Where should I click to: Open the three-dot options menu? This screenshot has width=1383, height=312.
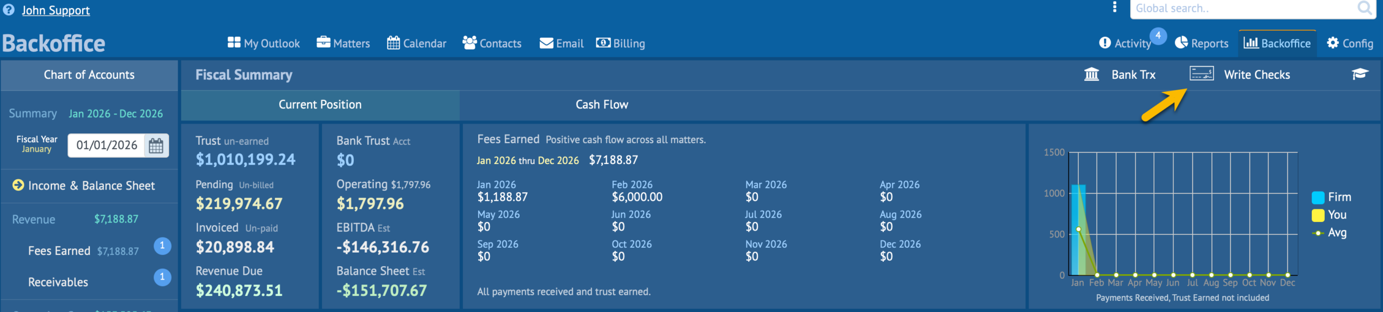click(1114, 7)
